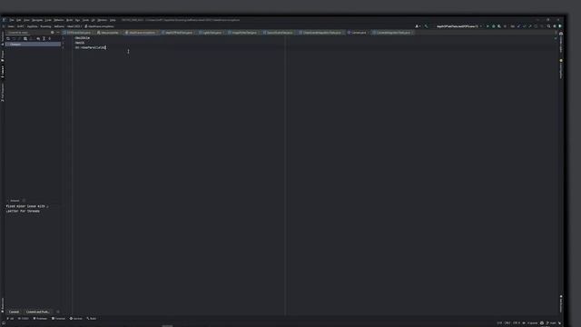Click the Commit button
The image size is (581, 327).
coord(14,312)
